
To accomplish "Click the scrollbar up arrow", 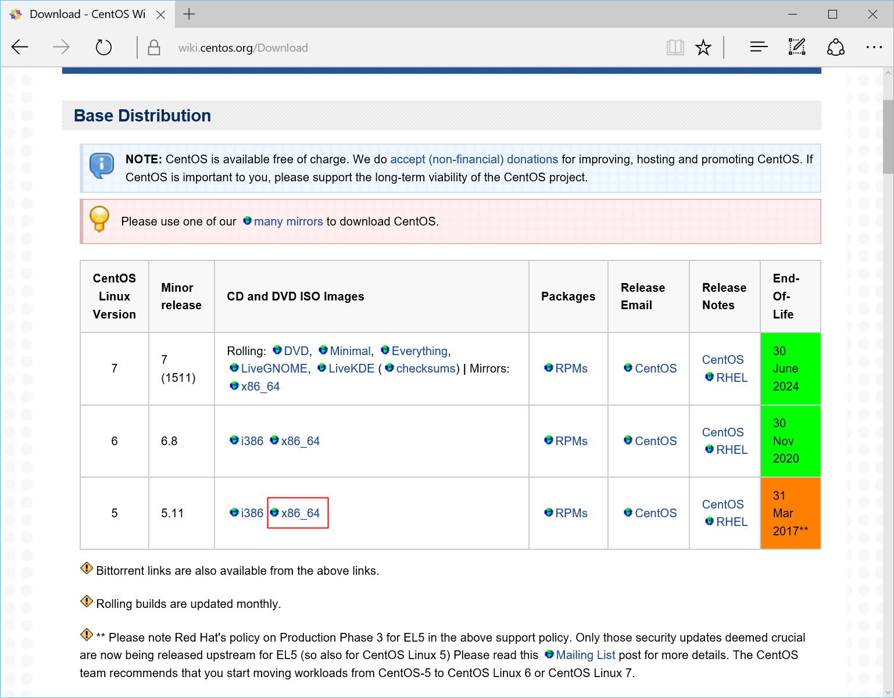I will (888, 73).
